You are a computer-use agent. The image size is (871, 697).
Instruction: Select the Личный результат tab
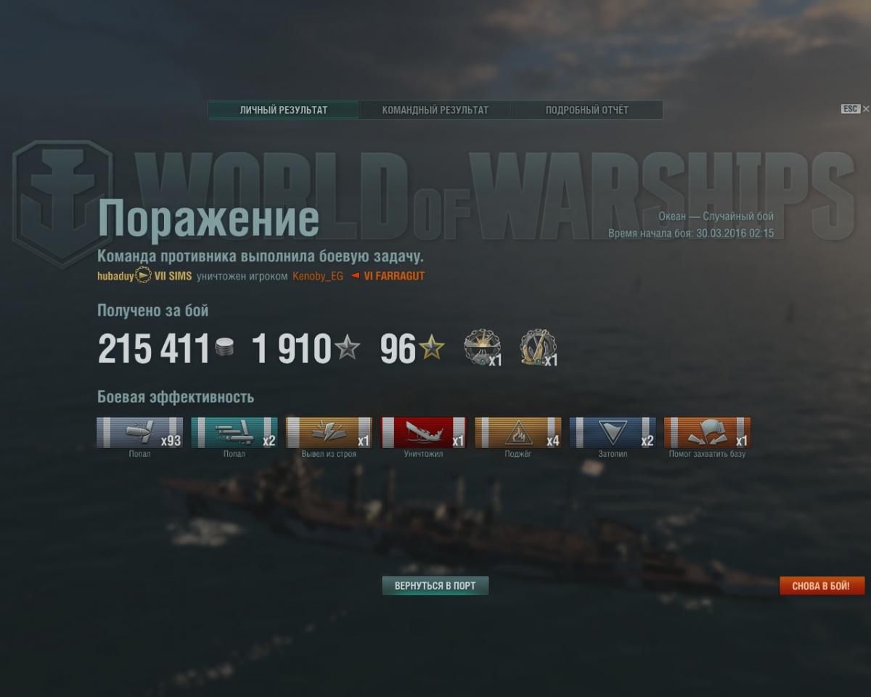(284, 110)
